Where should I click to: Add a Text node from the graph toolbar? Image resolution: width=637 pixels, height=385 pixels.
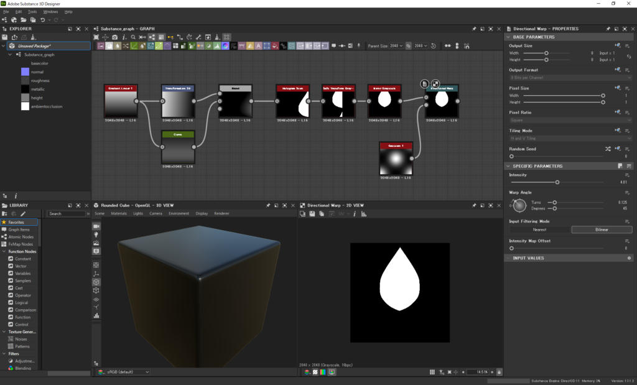[x=258, y=46]
